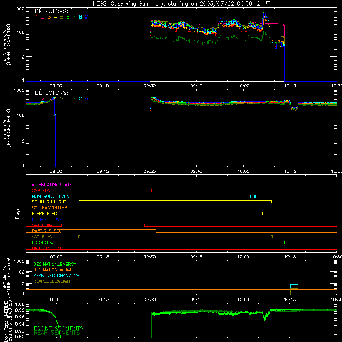Click 0.92 tick on livetime axis
This screenshot has width=342, height=342.
click(20, 330)
